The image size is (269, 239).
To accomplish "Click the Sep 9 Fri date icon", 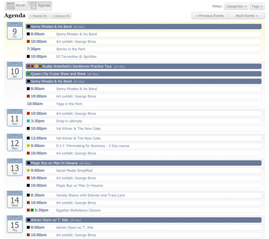I will 15,31.
